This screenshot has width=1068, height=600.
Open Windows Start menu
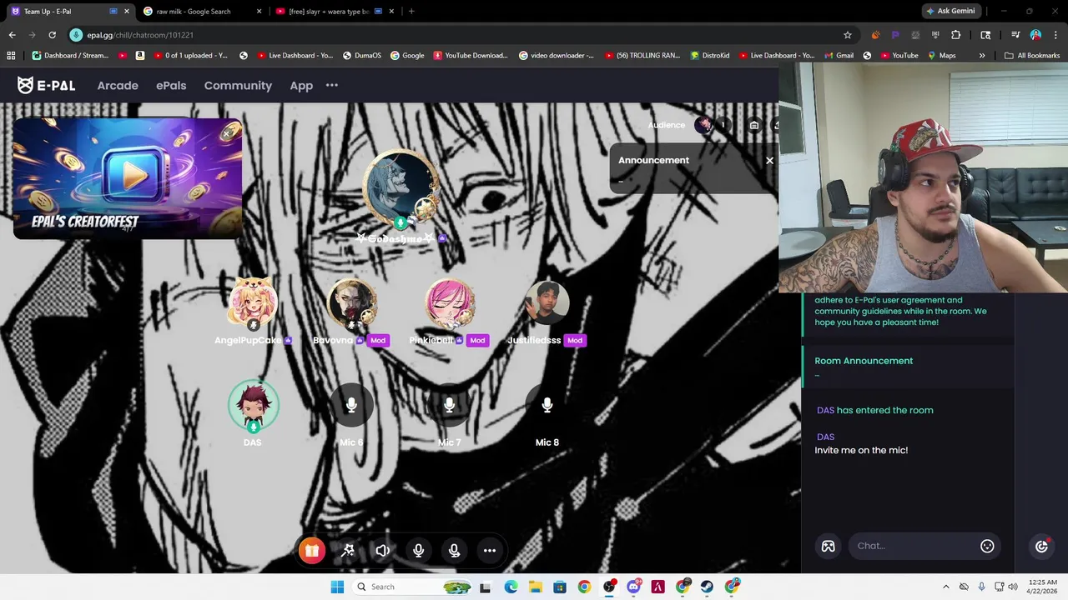[337, 587]
